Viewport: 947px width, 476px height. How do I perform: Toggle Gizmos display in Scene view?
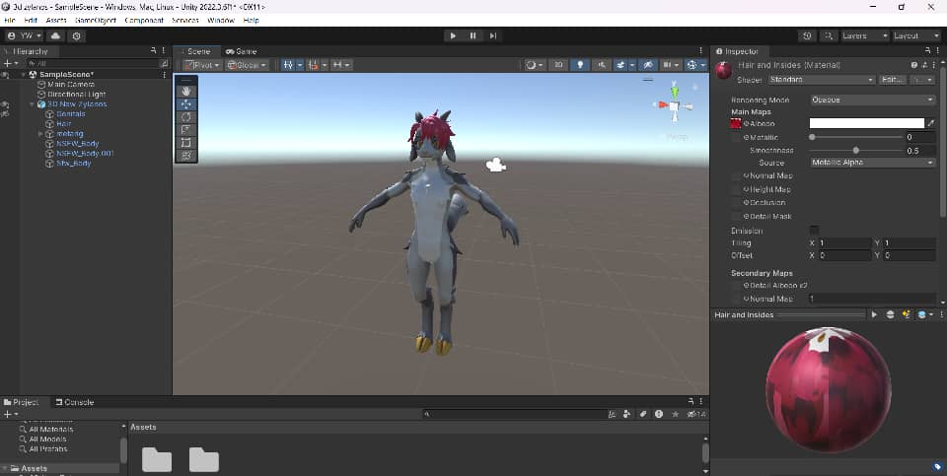coord(692,65)
